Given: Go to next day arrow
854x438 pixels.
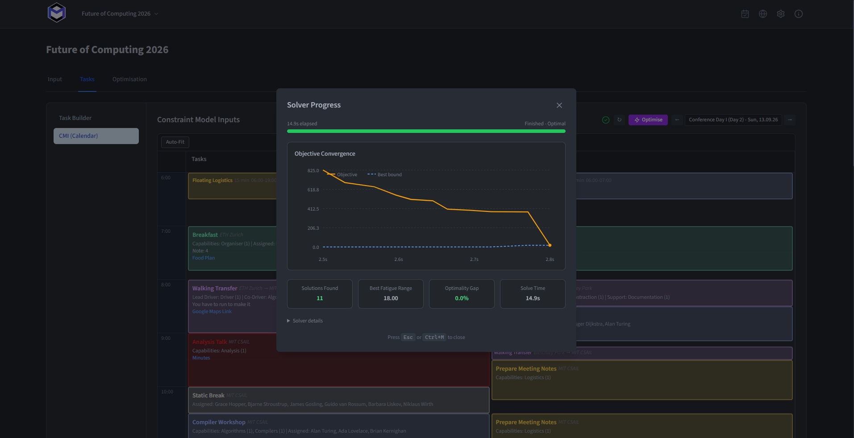Looking at the screenshot, I should (x=790, y=120).
